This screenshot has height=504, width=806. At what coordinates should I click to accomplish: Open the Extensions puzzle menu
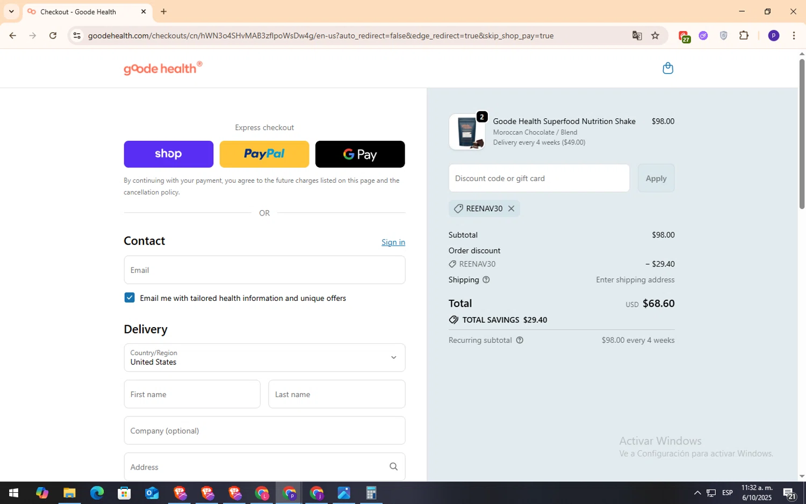tap(744, 35)
